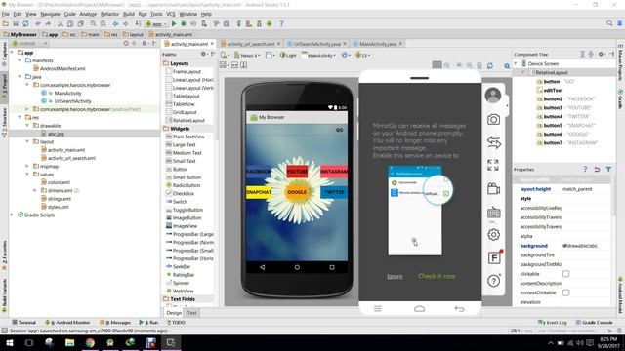Open MirrorGo settings gear icon
This screenshot has width=625, height=351.
pyautogui.click(x=493, y=235)
